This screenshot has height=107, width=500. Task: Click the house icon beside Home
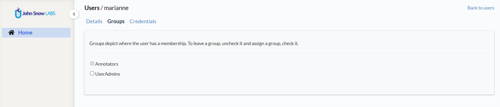11,32
